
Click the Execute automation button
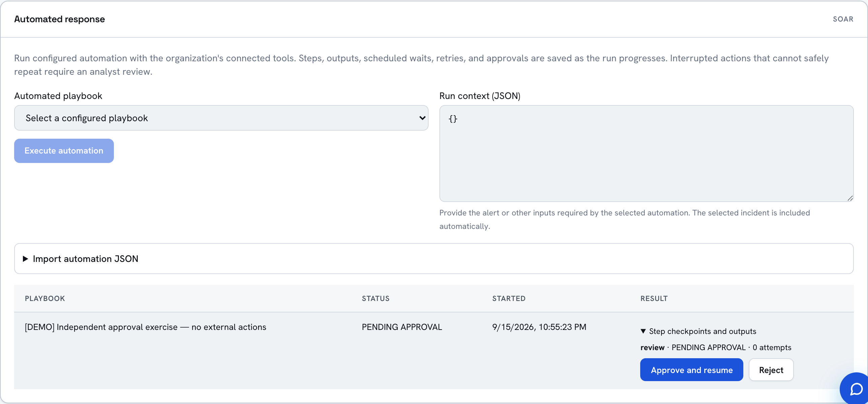pos(64,151)
